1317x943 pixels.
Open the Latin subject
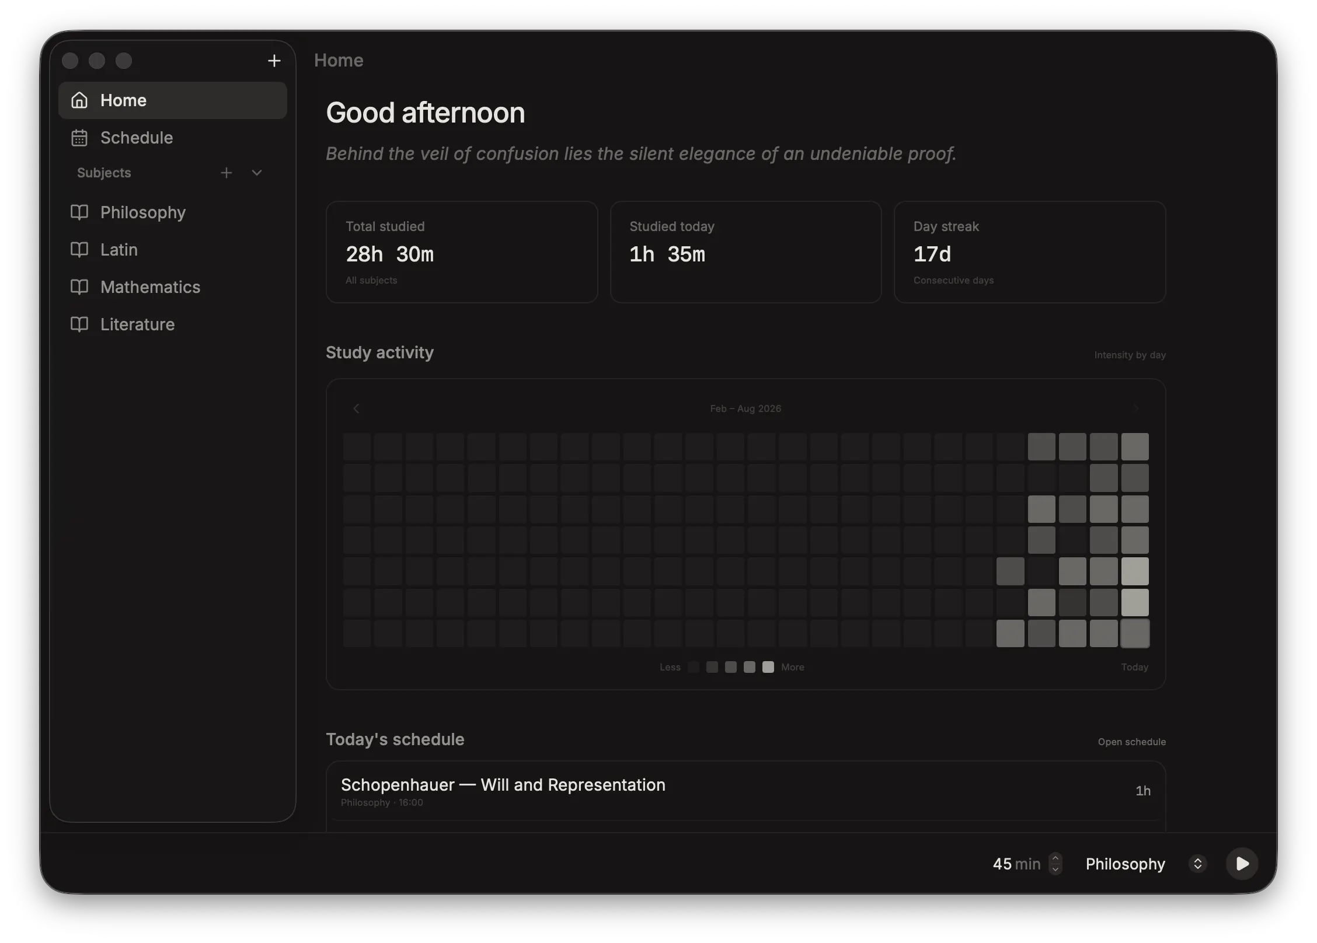click(x=173, y=250)
